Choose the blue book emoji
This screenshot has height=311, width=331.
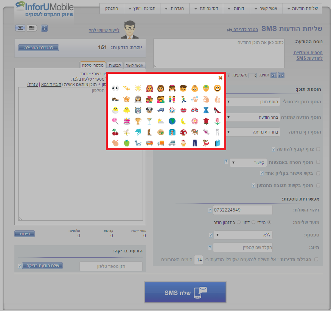pyautogui.click(x=217, y=143)
